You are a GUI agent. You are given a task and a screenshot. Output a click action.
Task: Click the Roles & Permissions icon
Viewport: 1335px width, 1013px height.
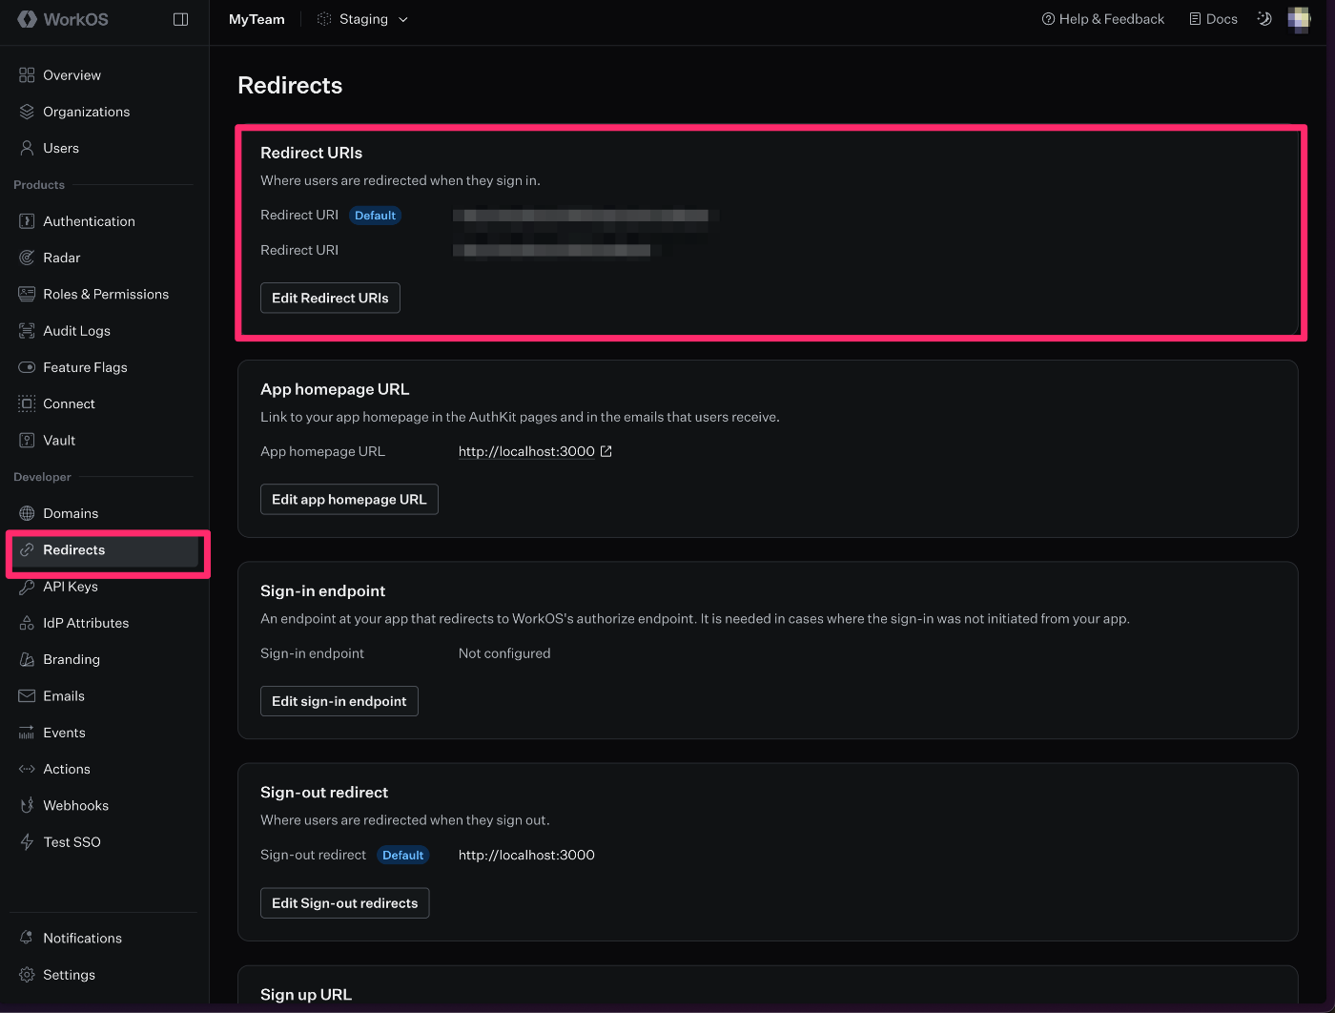(x=28, y=294)
